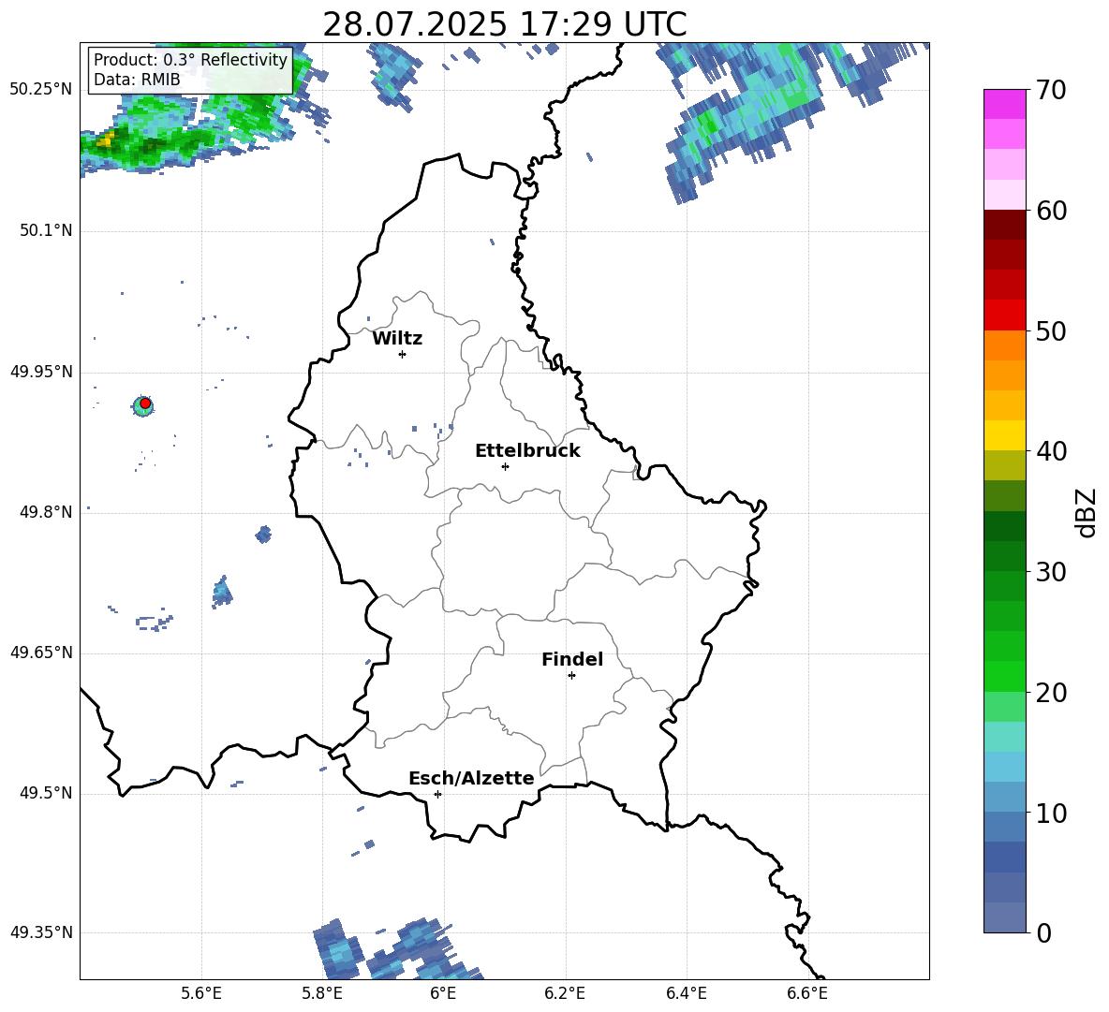Pick the dark maroon swatch below 60
Image resolution: width=1109 pixels, height=1012 pixels.
point(1004,225)
